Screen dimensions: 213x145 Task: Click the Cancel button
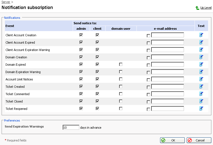(x=199, y=140)
